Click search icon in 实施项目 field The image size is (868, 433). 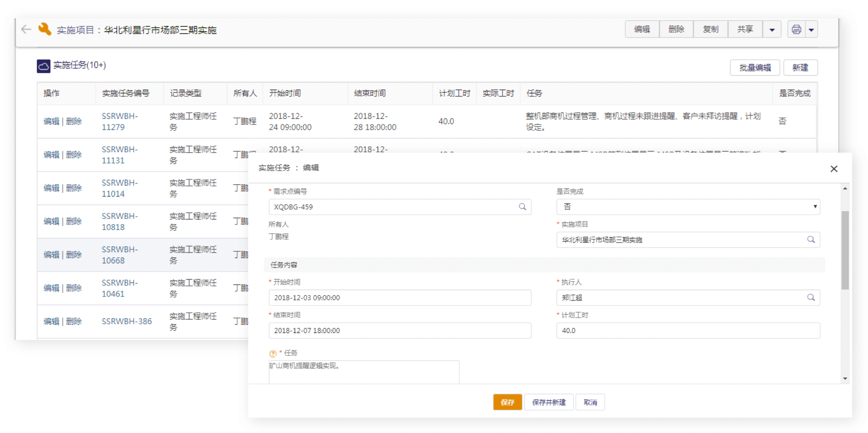pos(811,240)
